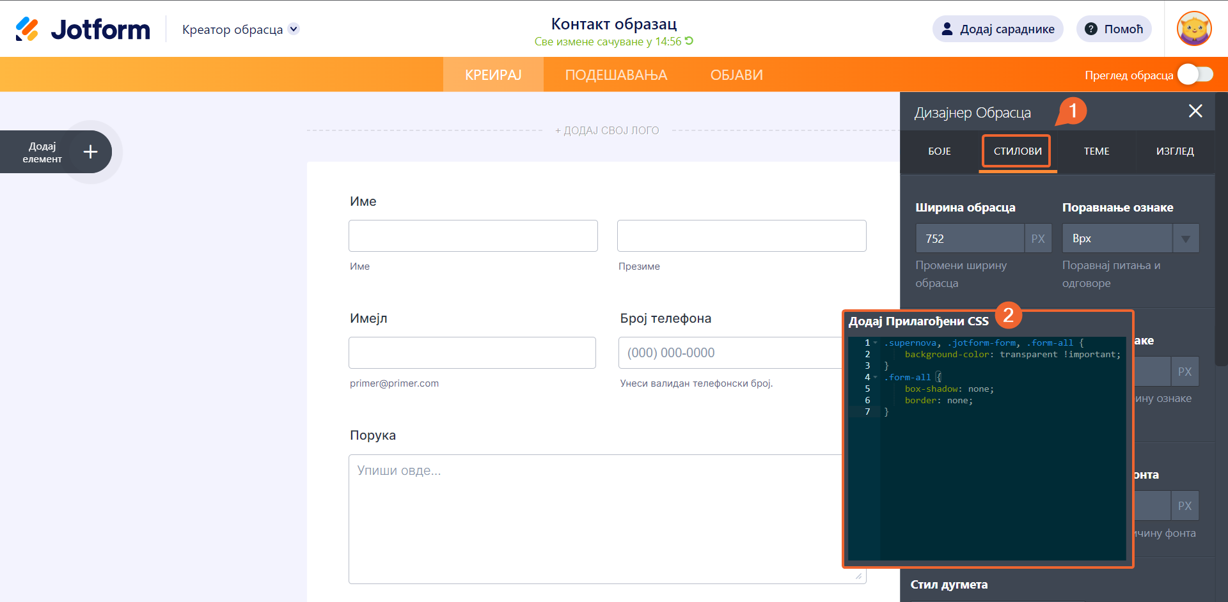Click the revert changes icon beside save time
Viewport: 1228px width, 602px height.
click(689, 41)
